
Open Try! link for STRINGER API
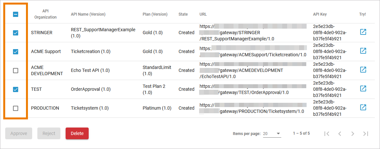[363, 32]
